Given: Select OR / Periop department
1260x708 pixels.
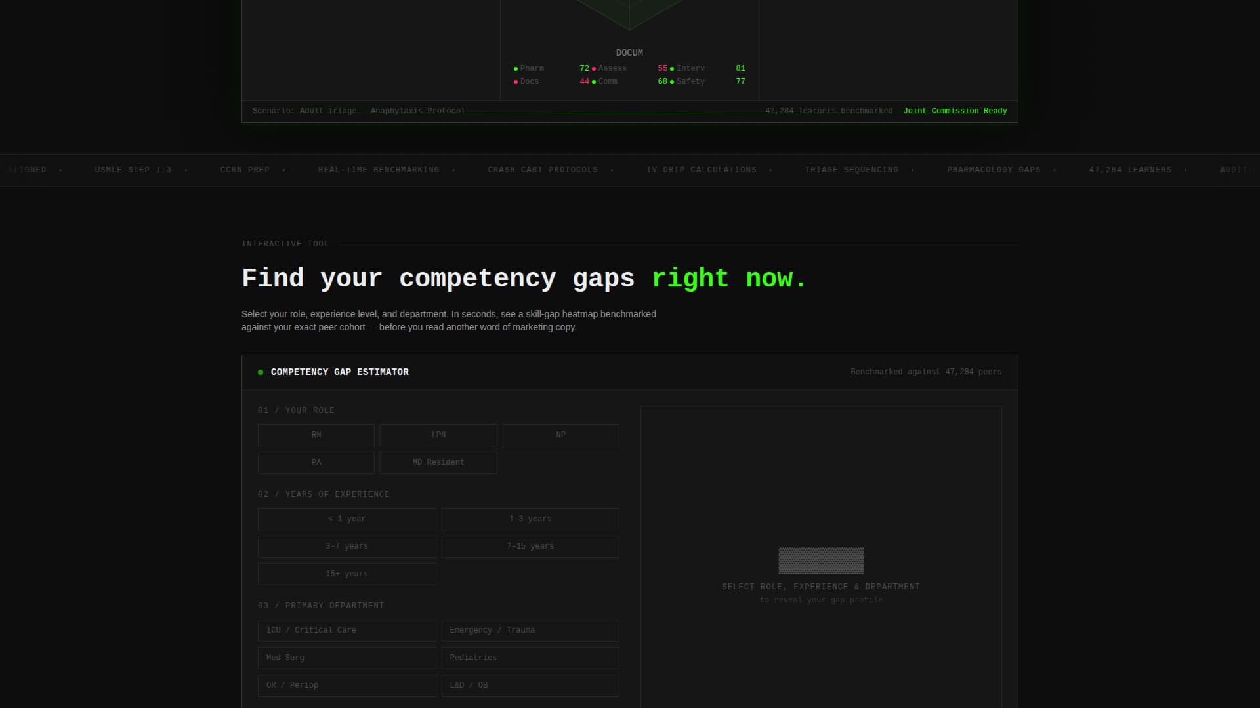Looking at the screenshot, I should click(346, 686).
